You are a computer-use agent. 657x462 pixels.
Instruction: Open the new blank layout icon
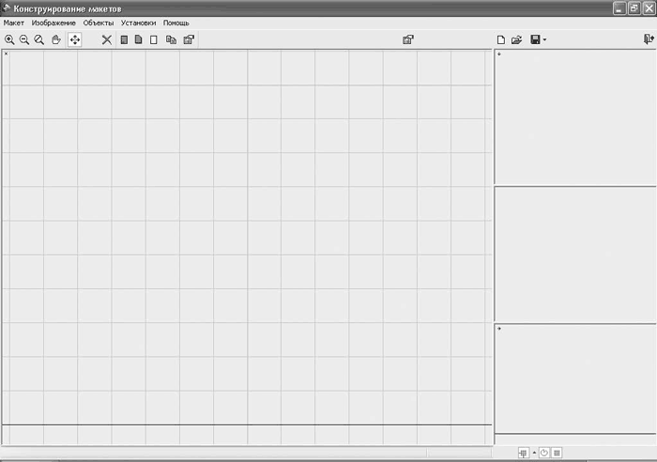(x=500, y=39)
